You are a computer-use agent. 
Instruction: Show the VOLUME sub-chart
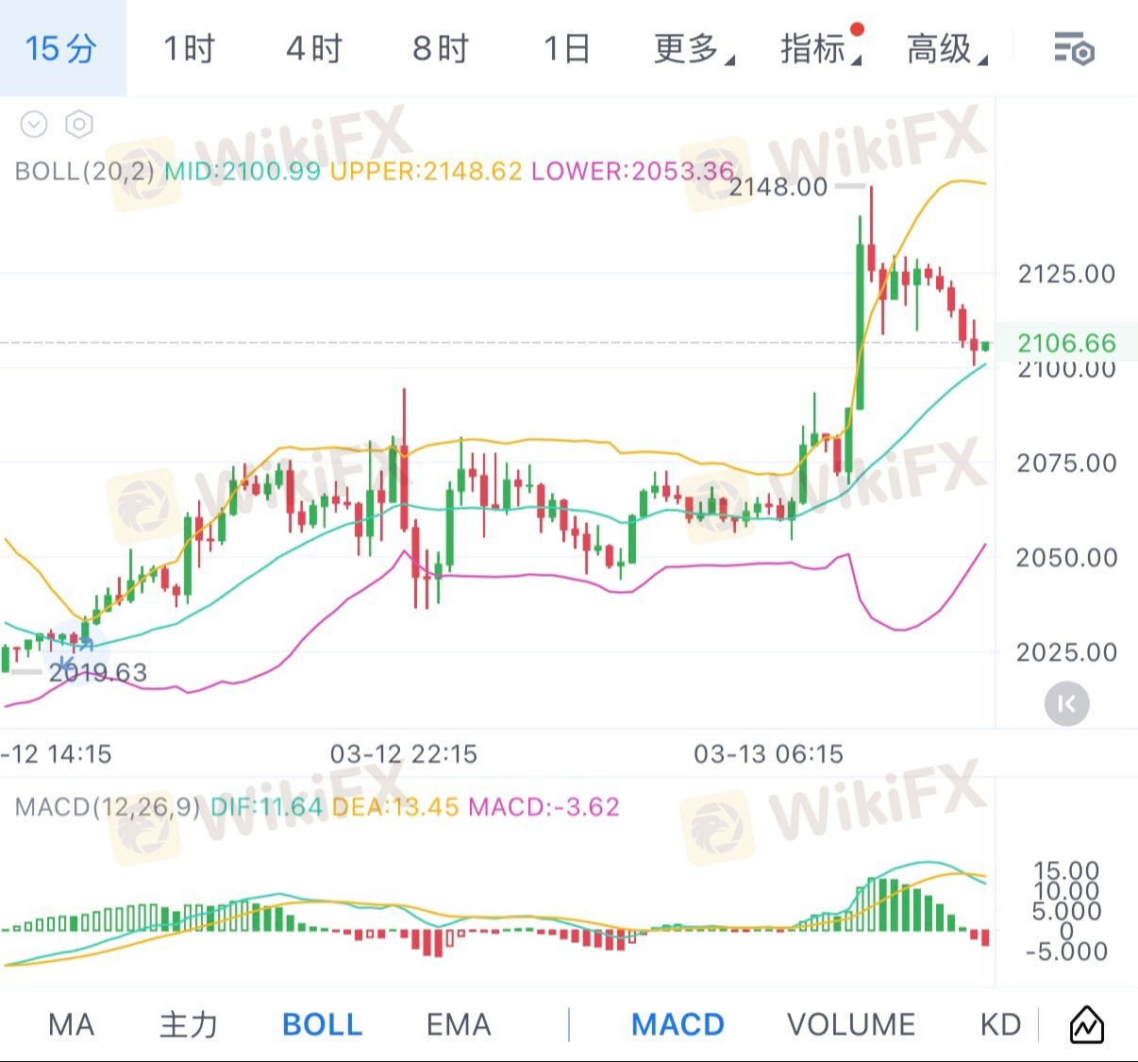(x=850, y=1024)
